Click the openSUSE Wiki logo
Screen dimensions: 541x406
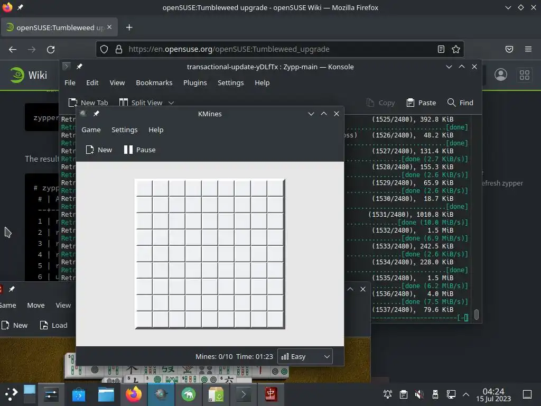[29, 75]
